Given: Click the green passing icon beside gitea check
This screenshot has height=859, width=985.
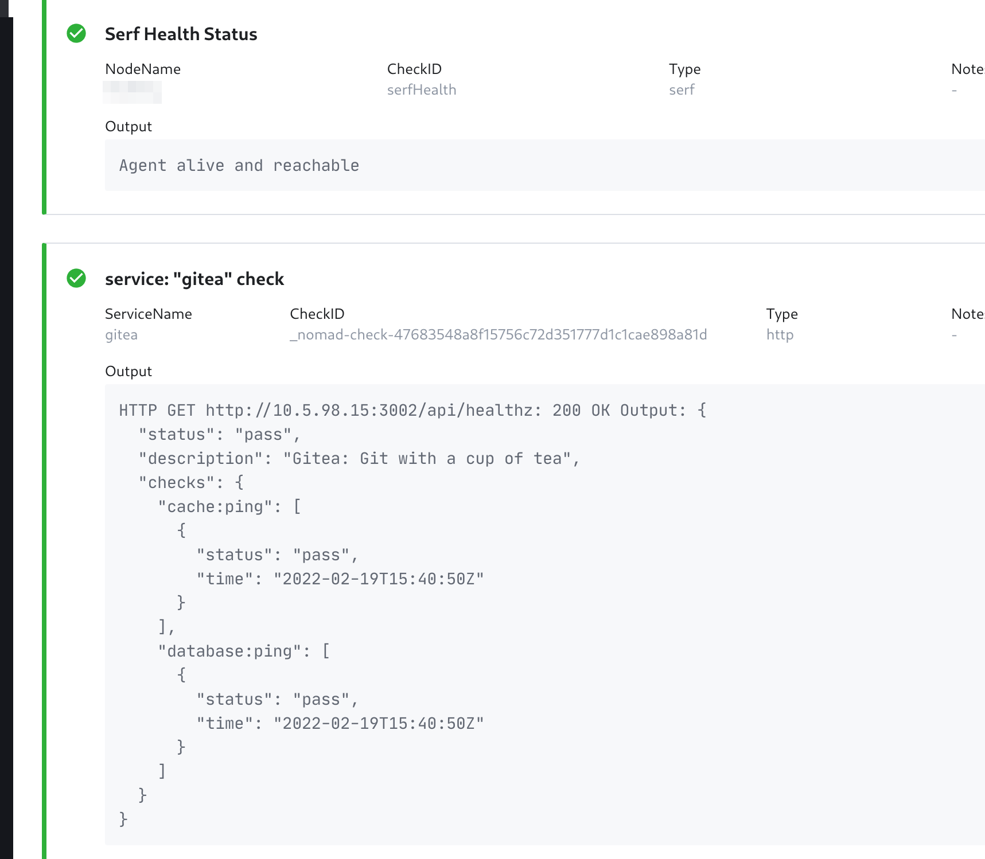Looking at the screenshot, I should tap(76, 278).
